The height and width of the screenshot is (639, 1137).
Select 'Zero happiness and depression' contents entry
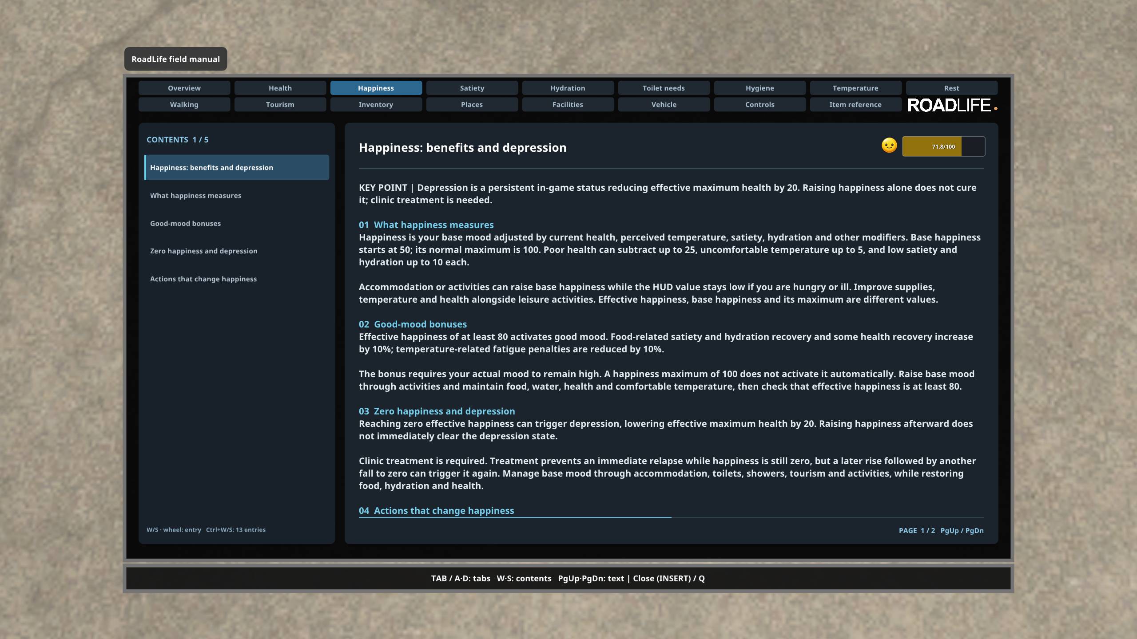[x=237, y=251]
